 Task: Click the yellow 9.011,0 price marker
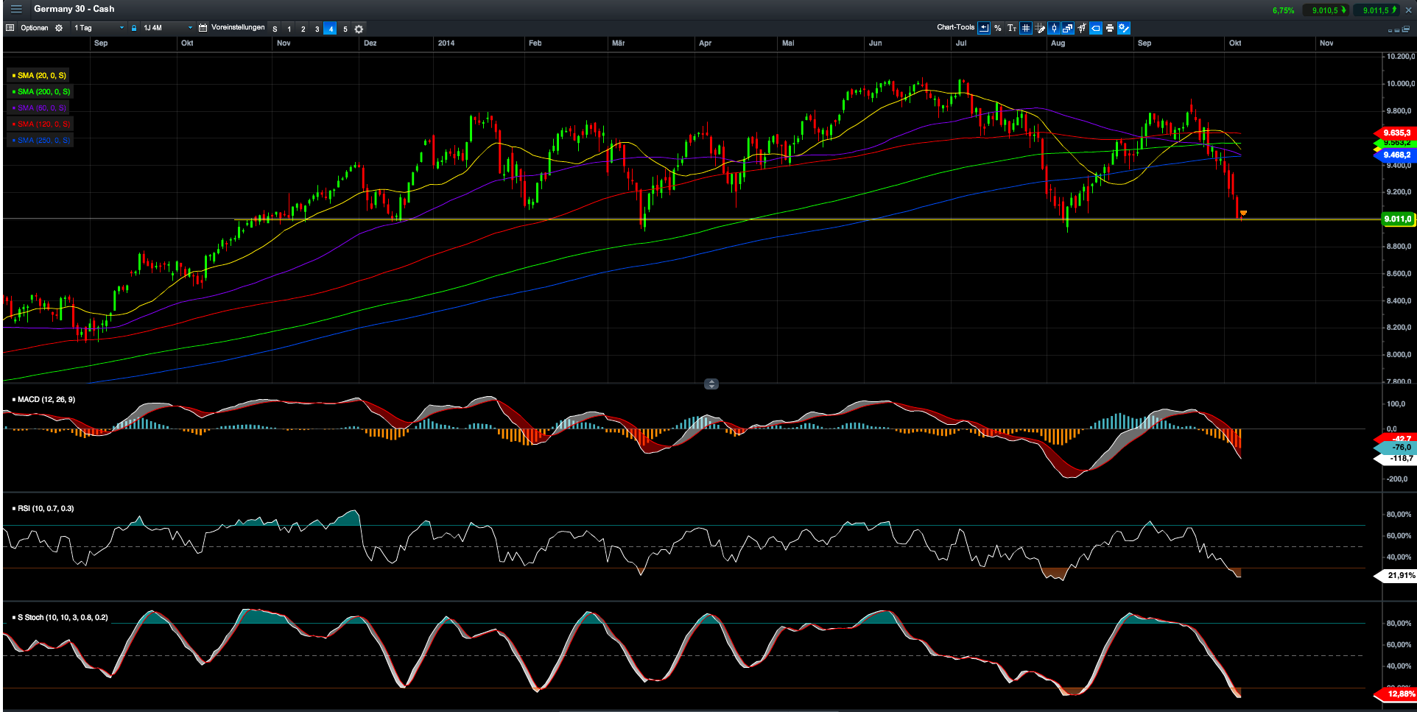1396,219
